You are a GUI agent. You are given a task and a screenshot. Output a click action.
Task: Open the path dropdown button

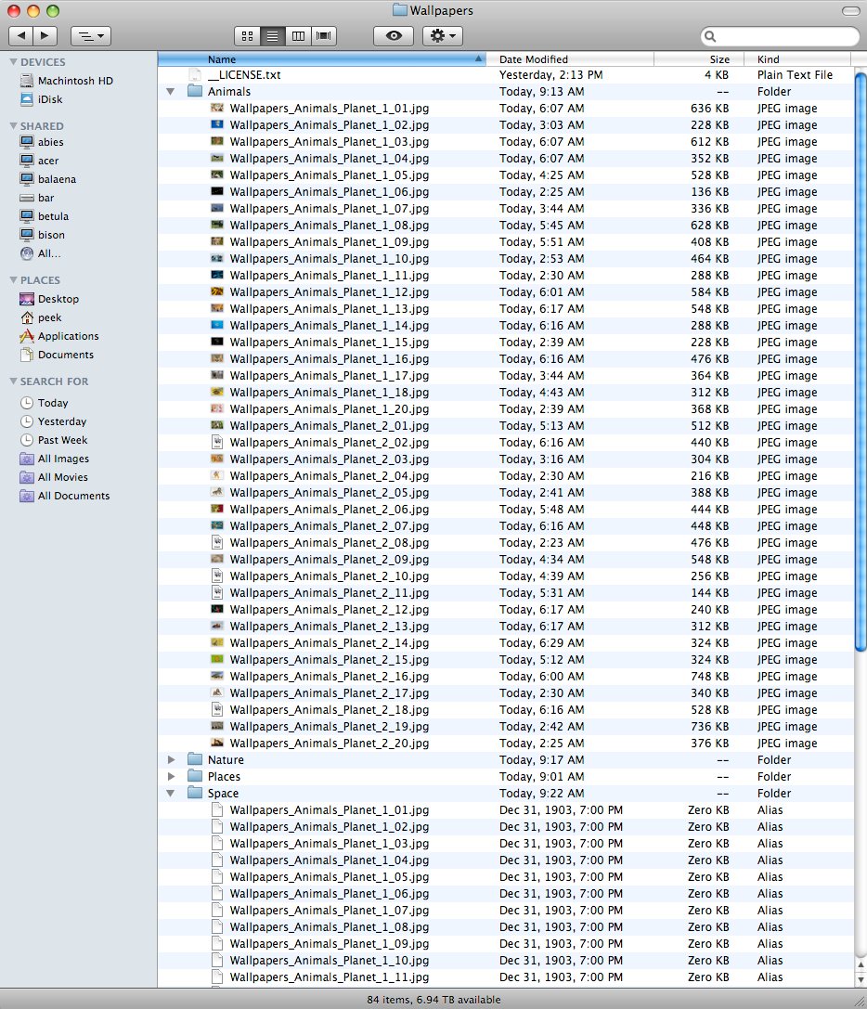click(90, 36)
